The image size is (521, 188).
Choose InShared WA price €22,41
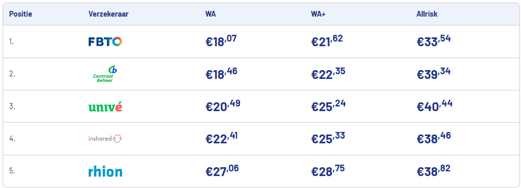(221, 138)
